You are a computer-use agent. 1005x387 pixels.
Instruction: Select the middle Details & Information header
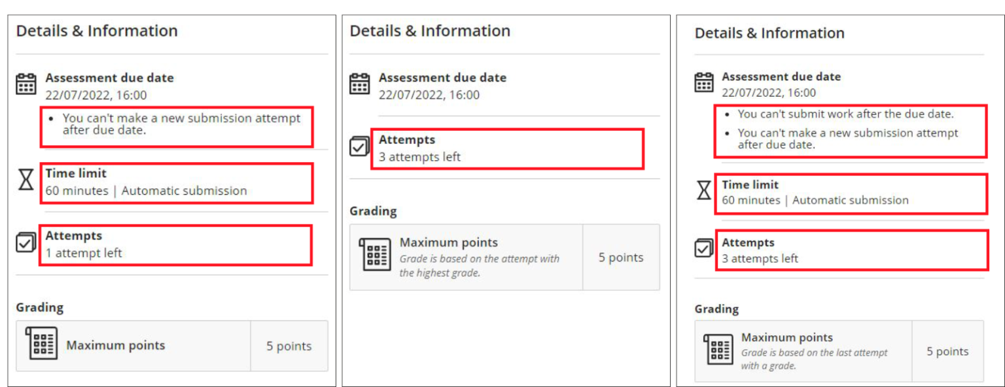(430, 30)
